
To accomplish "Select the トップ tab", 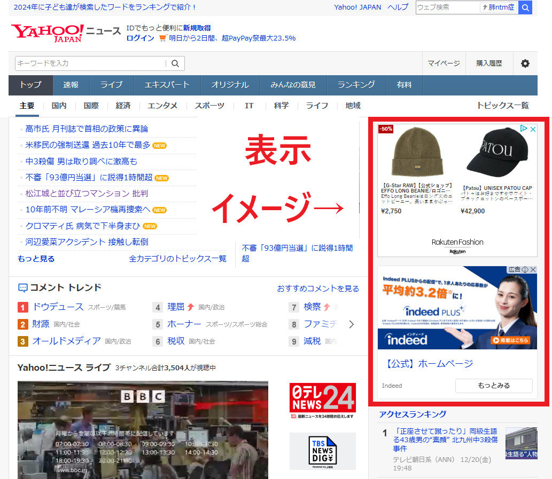I will [30, 85].
